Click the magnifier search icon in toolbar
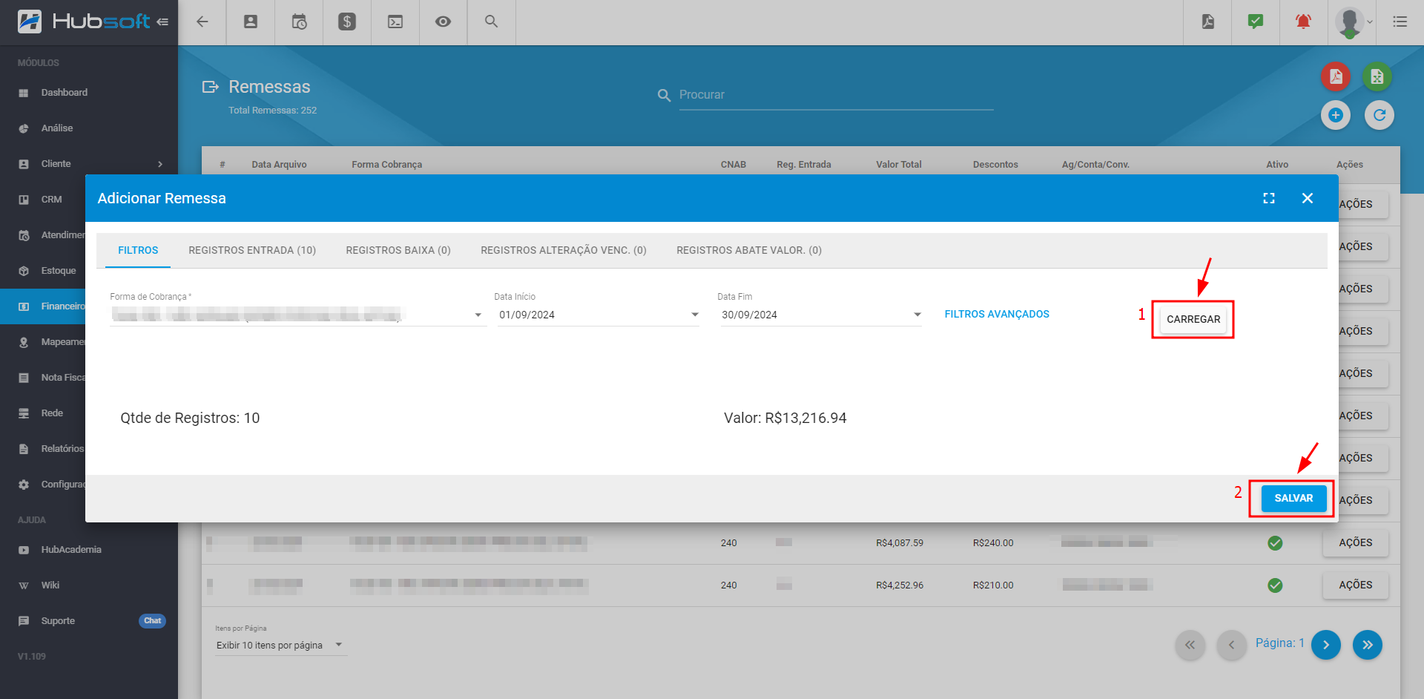The height and width of the screenshot is (699, 1424). point(491,22)
